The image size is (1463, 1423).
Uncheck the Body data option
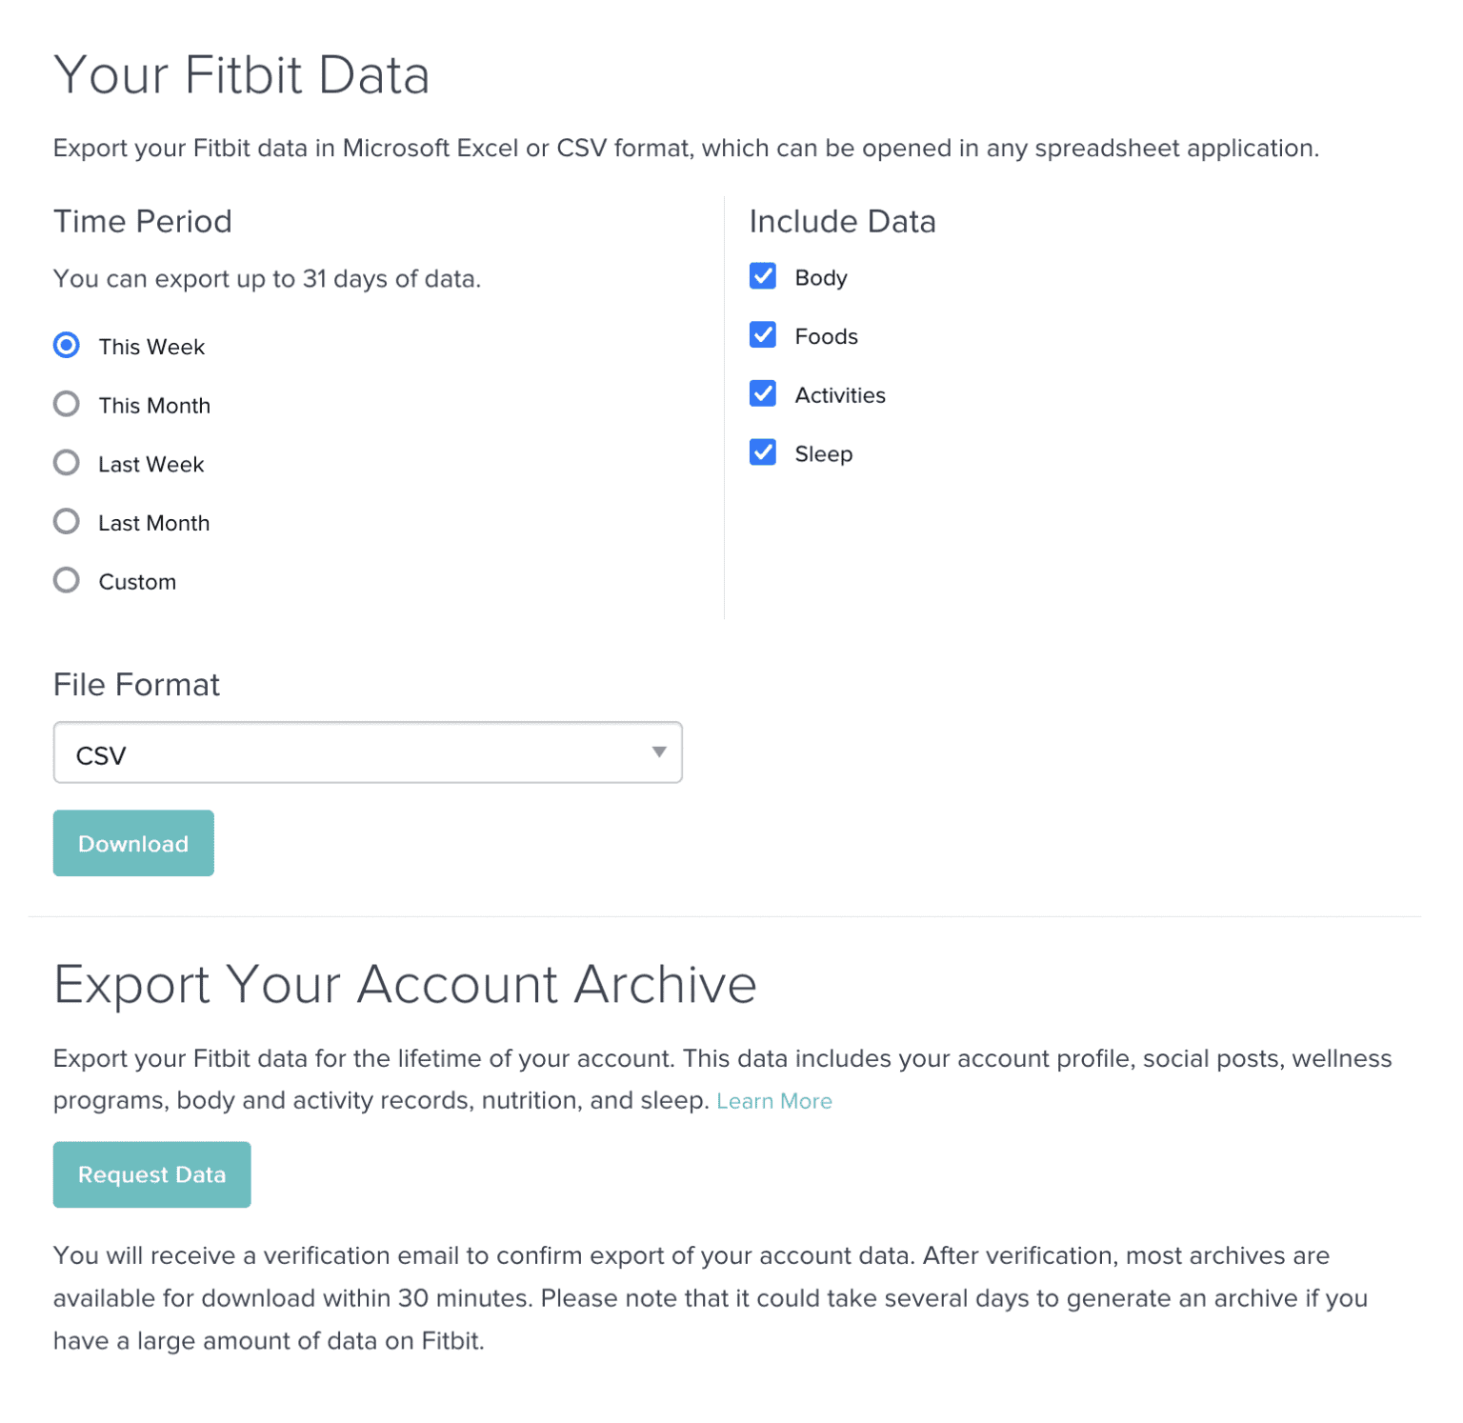[762, 276]
